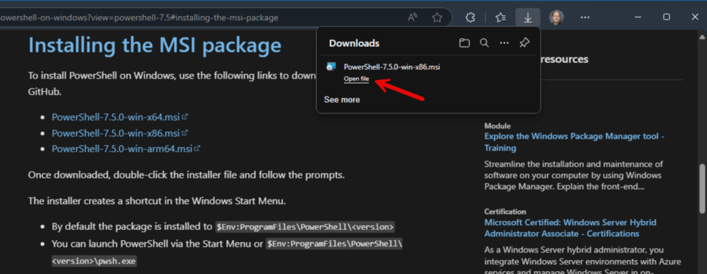This screenshot has width=707, height=274.
Task: Click the page vertical scrollbar thumb
Action: (702, 188)
